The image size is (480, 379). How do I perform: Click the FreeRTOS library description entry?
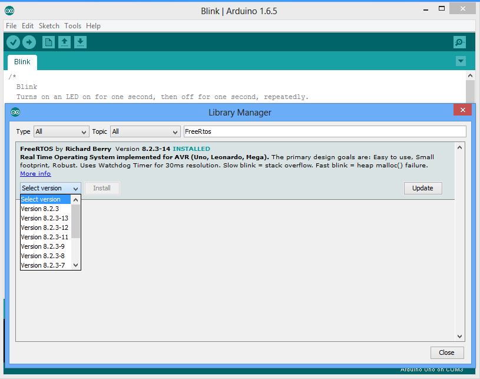coord(235,171)
